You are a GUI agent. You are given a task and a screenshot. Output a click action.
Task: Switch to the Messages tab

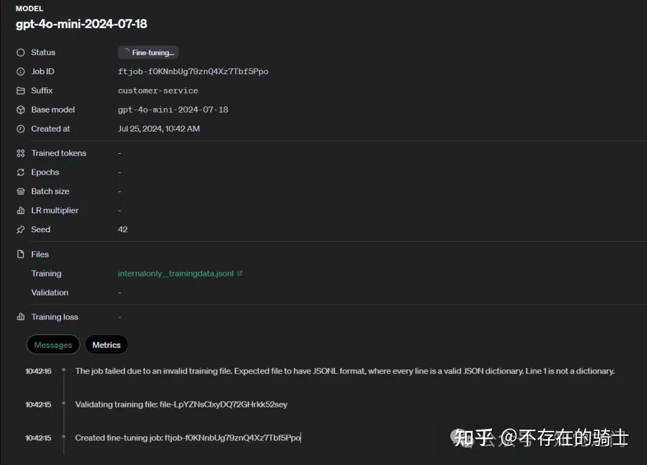point(53,345)
